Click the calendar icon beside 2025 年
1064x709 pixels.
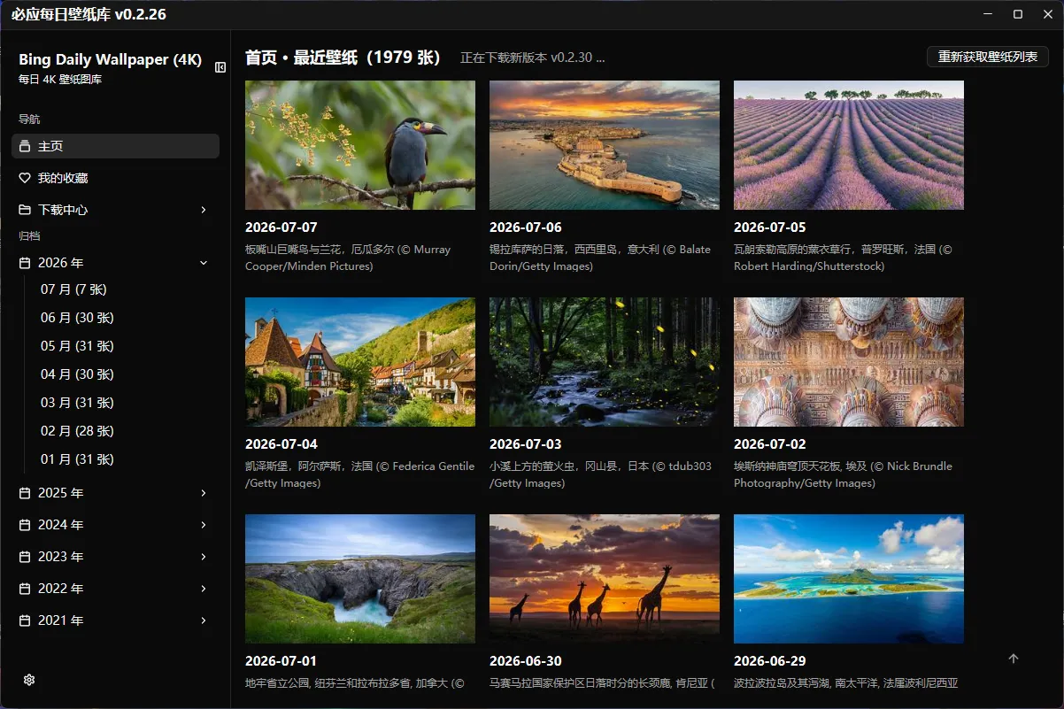click(25, 493)
